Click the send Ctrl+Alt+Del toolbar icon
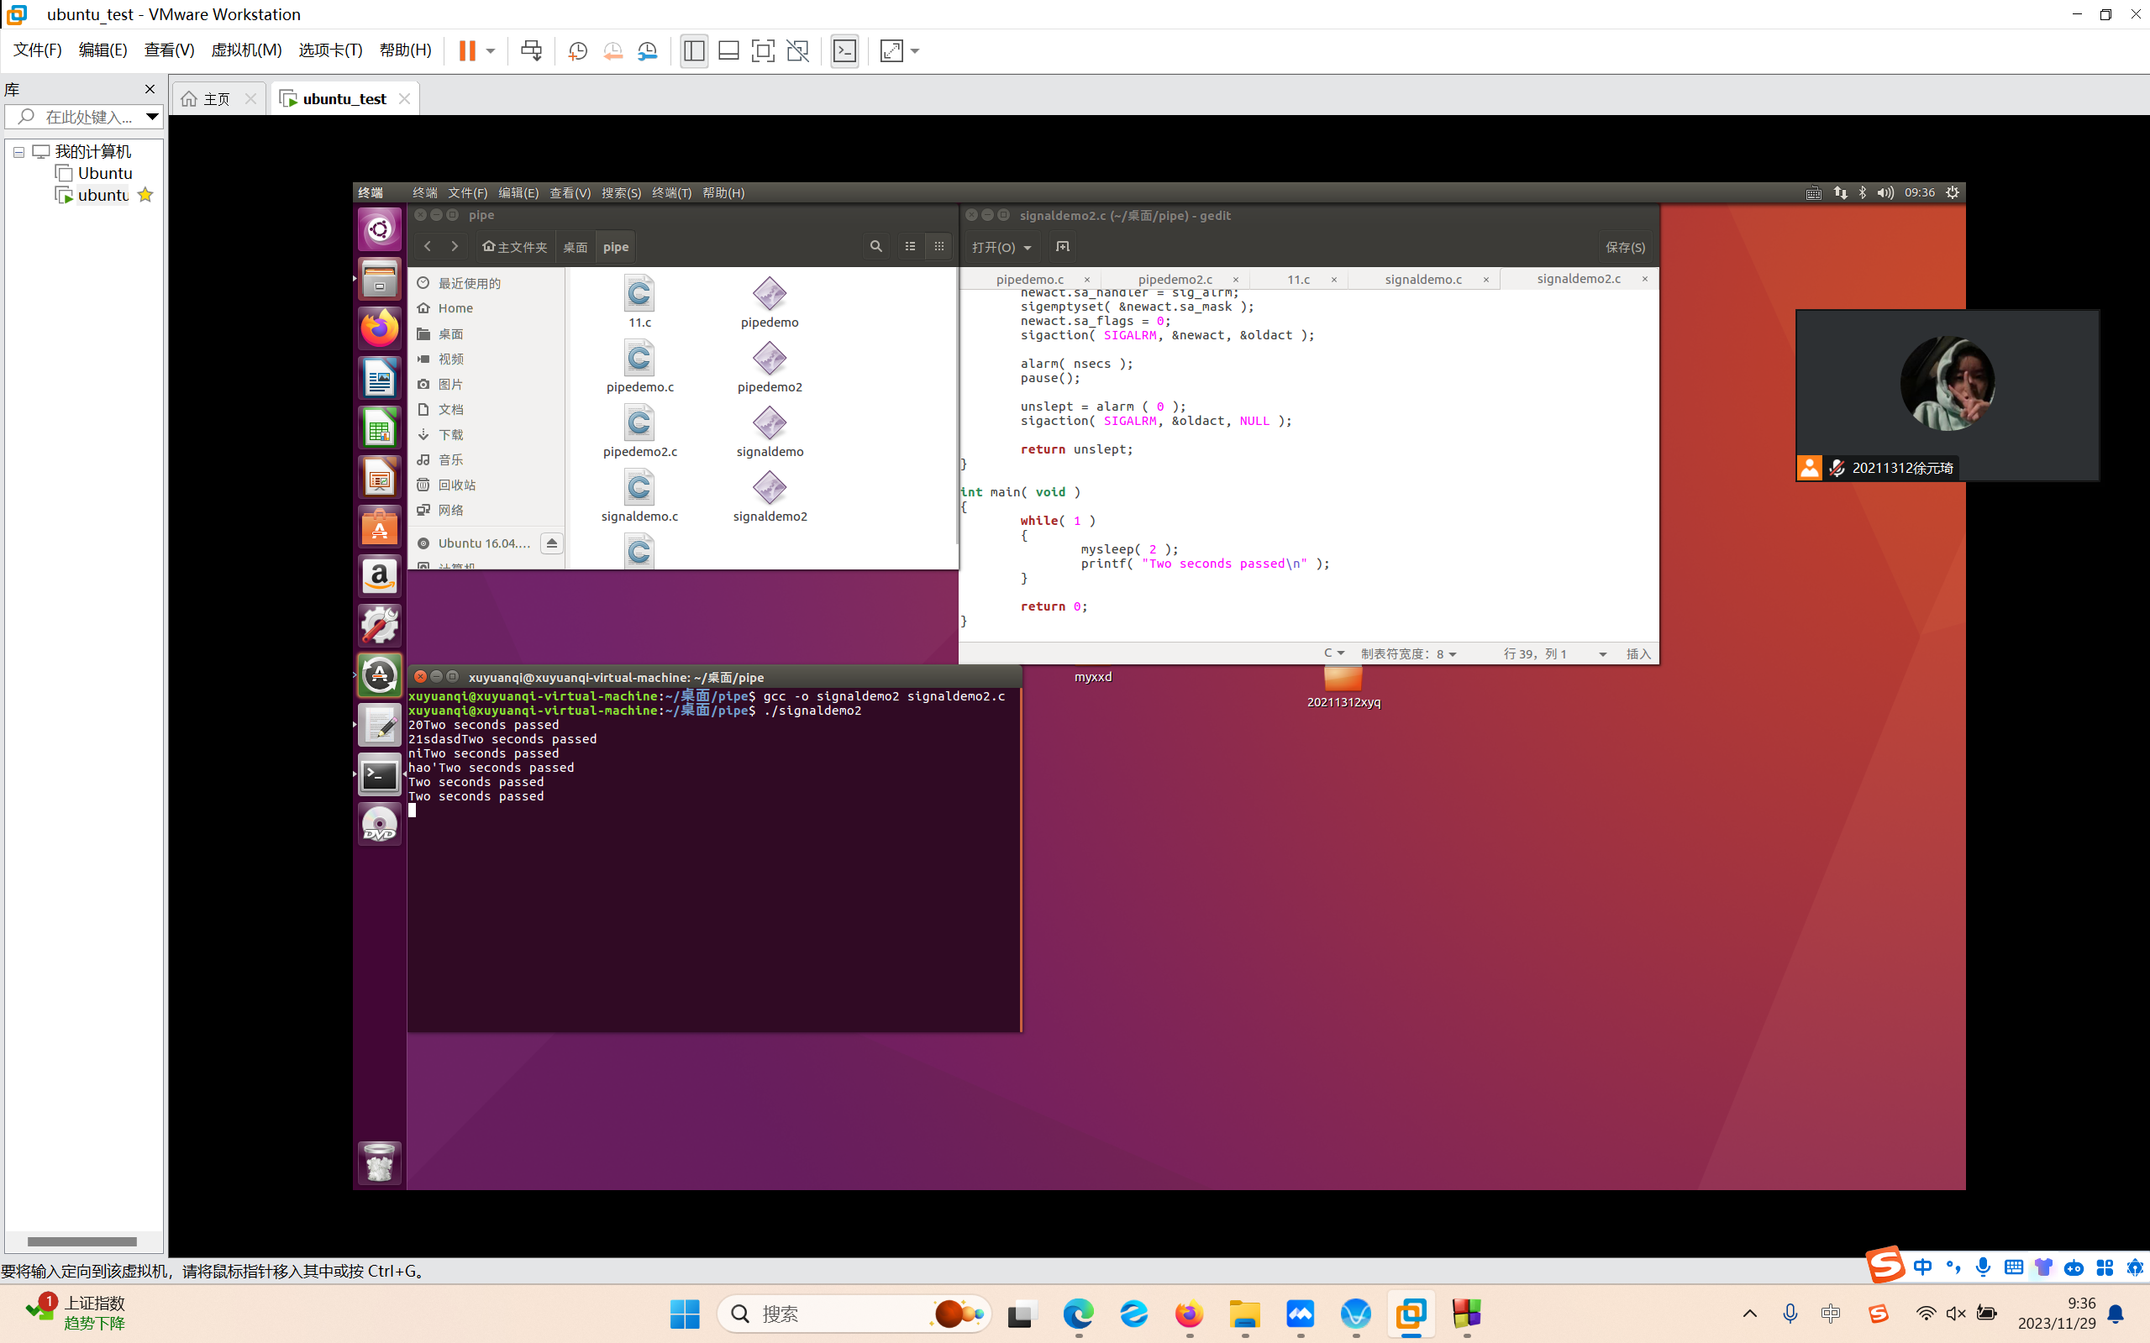The height and width of the screenshot is (1343, 2150). pos(531,50)
